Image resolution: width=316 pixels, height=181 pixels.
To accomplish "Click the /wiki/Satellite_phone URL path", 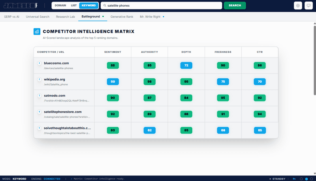I will coord(56,85).
